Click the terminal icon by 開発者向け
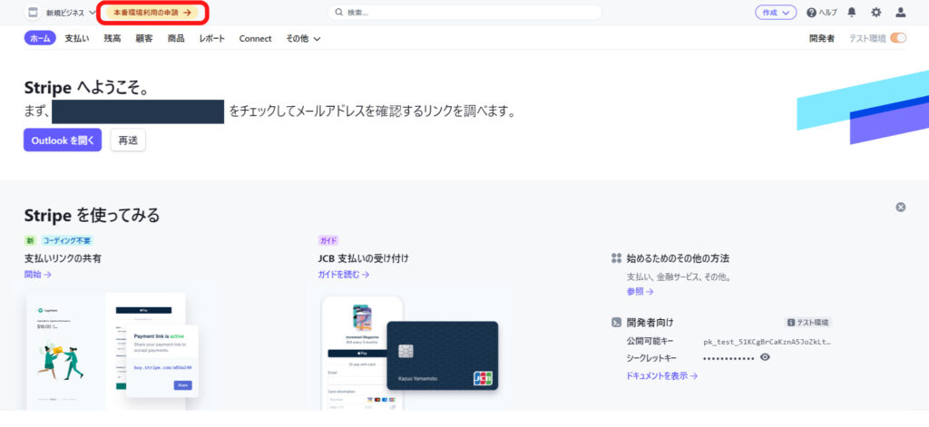Viewport: 929px width, 427px height. (x=616, y=323)
